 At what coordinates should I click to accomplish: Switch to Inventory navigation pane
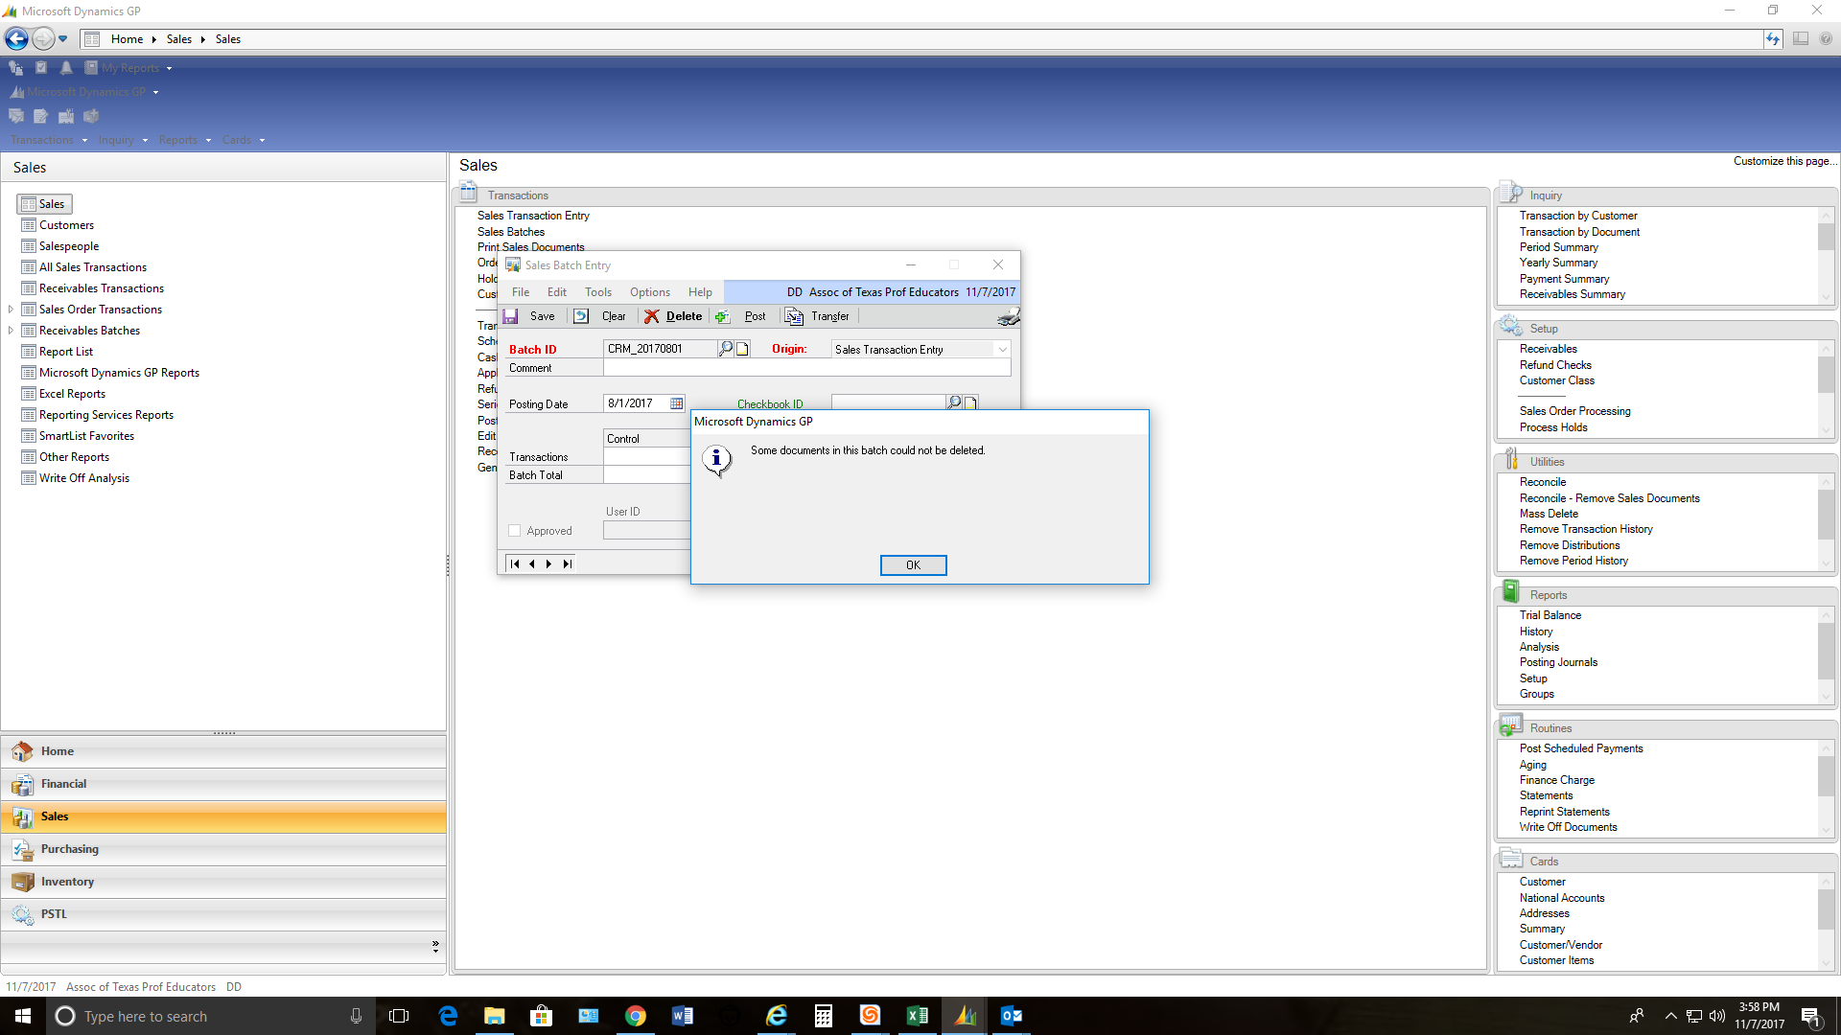point(223,882)
